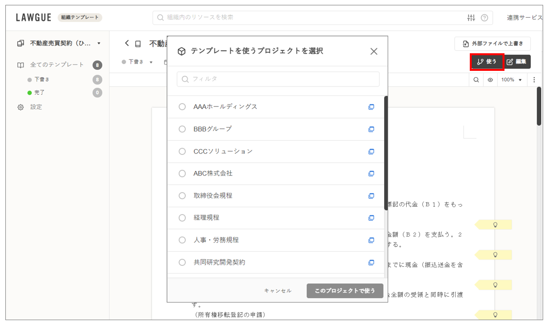Viewport: 548px width, 325px height.
Task: Click the magnifier search icon in document toolbar
Action: [476, 80]
